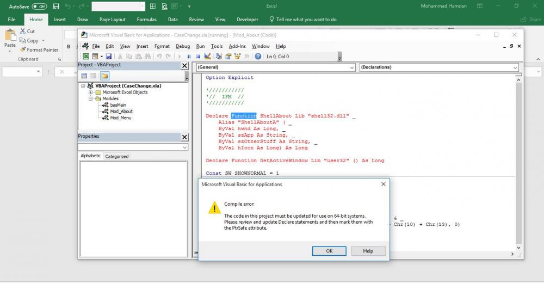Open the Excel Page Layout ribbon tab
This screenshot has width=544, height=283.
pos(113,20)
